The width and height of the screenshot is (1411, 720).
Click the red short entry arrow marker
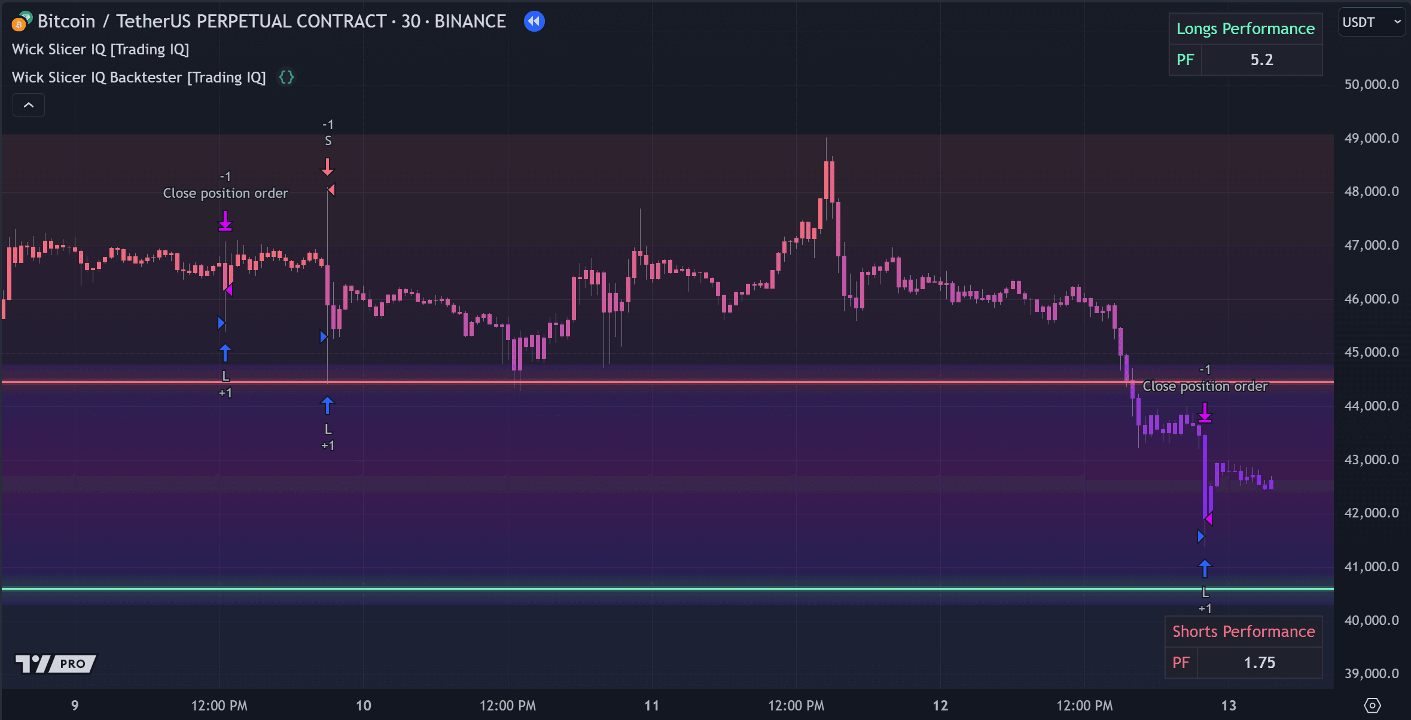[x=327, y=167]
